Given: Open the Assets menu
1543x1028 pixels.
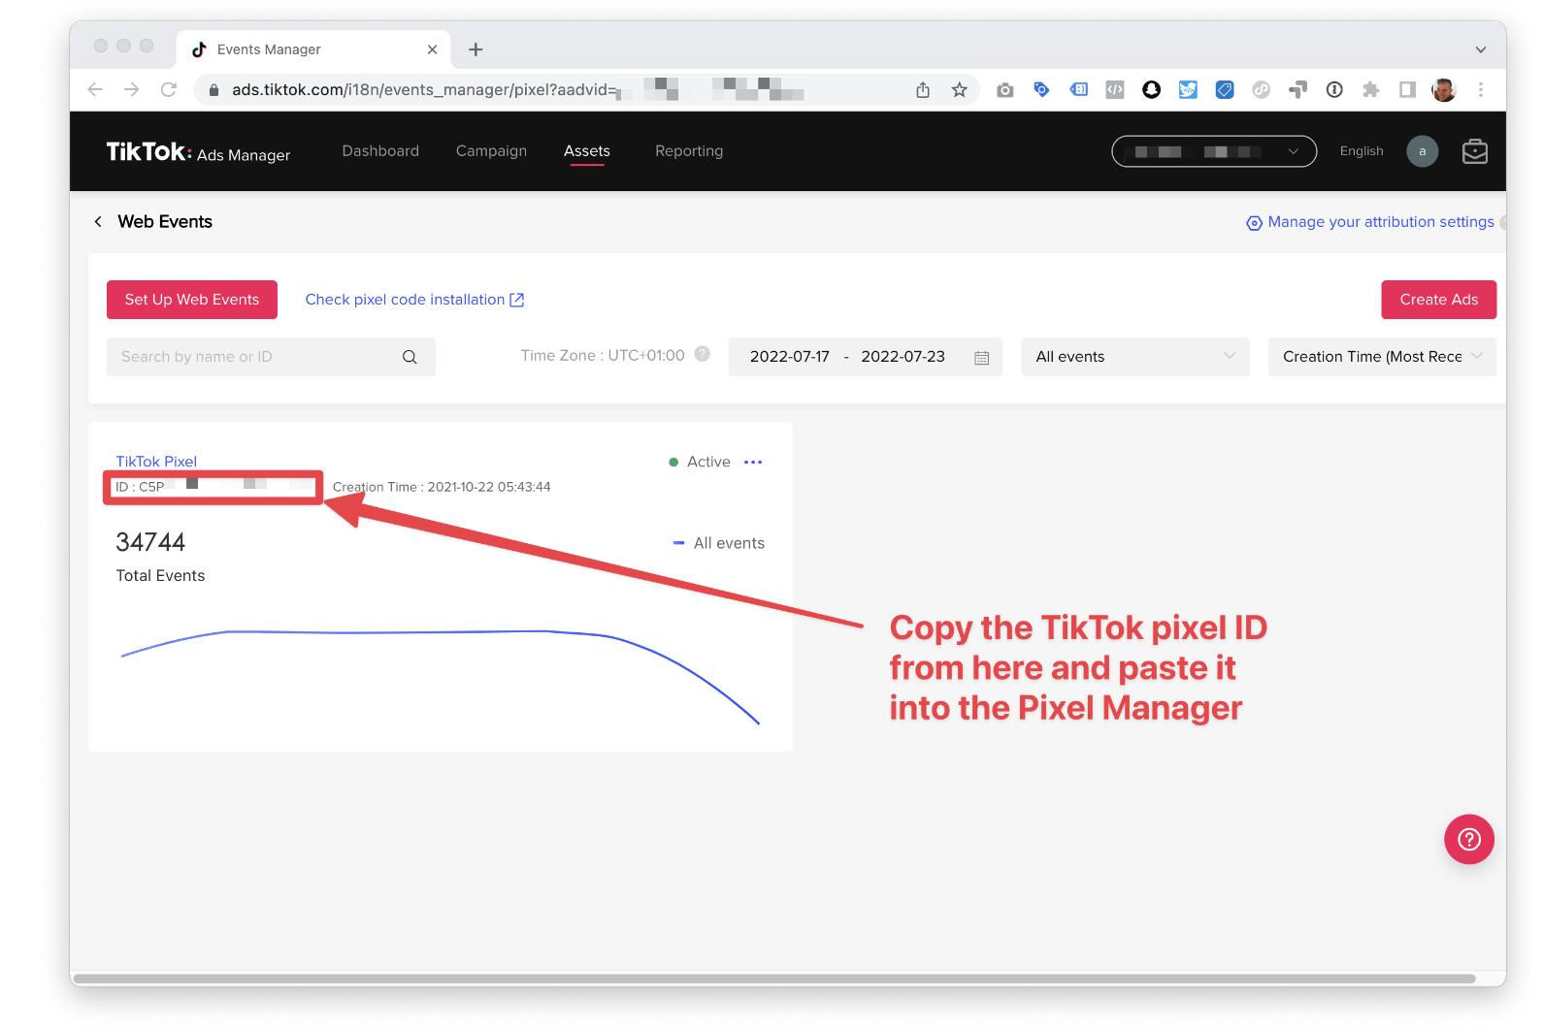Looking at the screenshot, I should tap(587, 151).
